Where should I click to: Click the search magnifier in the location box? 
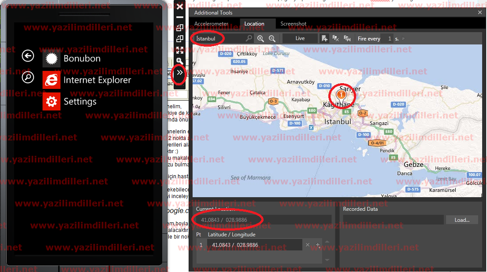click(249, 38)
